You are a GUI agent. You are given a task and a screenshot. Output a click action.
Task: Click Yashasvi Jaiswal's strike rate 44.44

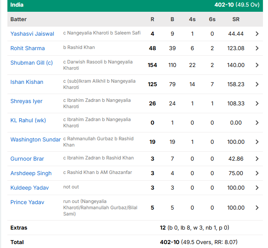click(236, 34)
